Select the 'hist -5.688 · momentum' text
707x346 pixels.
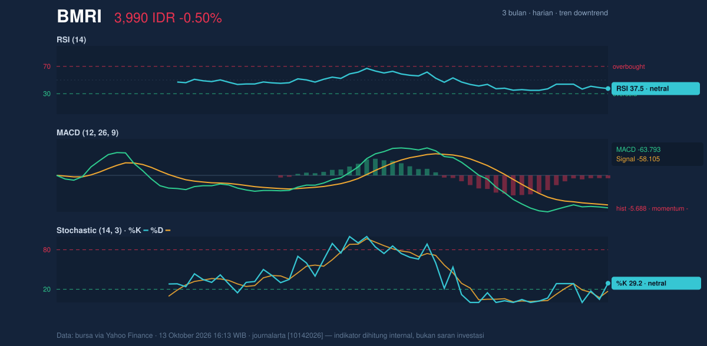652,208
